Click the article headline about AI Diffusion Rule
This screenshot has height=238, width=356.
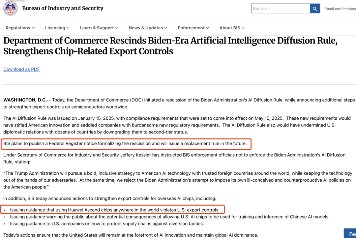[170, 46]
